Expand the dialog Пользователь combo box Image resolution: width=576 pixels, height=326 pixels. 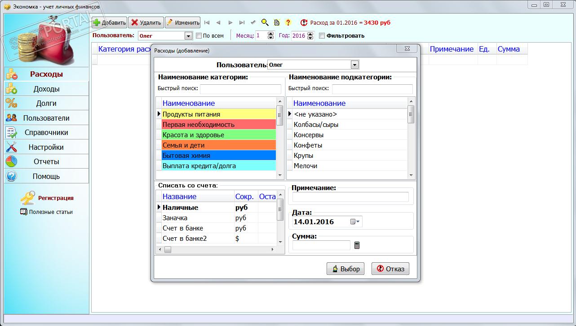354,65
